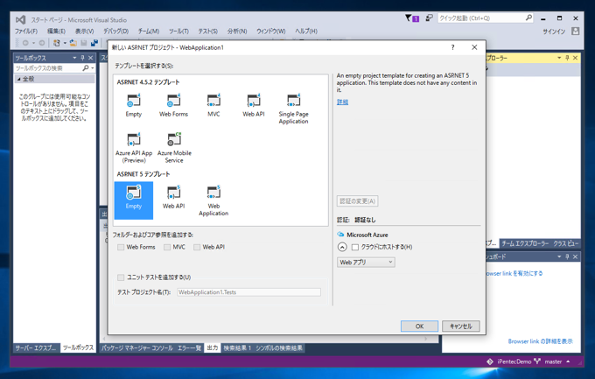Pin the Toolbox panel with pushpin icon
This screenshot has height=379, width=595.
pos(82,58)
